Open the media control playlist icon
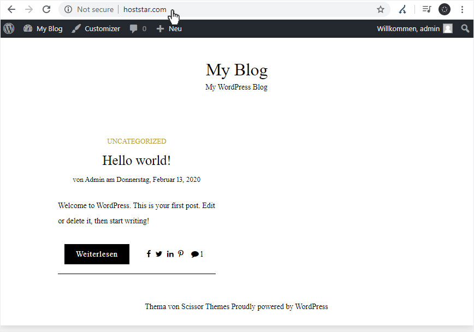 pyautogui.click(x=426, y=9)
